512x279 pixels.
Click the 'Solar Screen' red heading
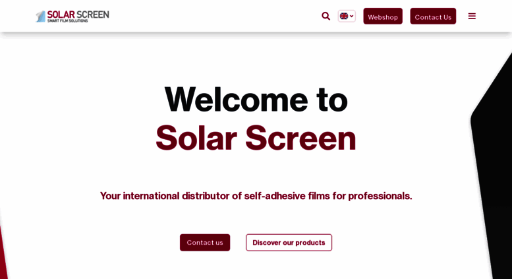[x=256, y=138]
